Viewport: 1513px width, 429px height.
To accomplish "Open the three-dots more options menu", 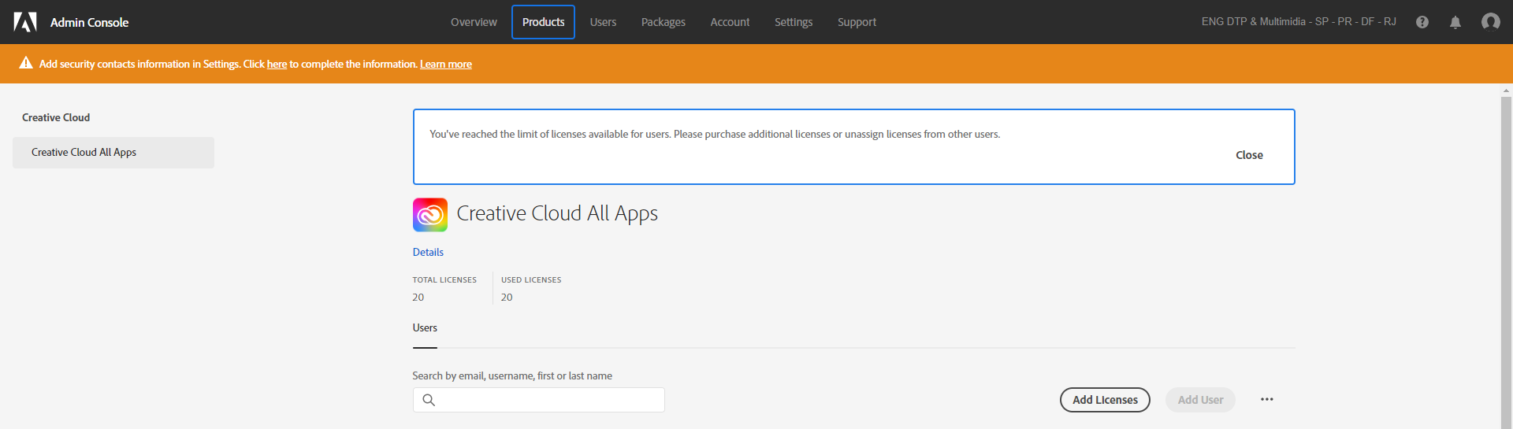I will [x=1266, y=400].
